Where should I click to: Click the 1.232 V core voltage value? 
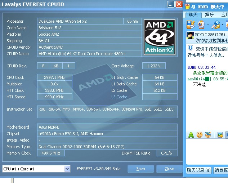pyautogui.click(x=154, y=66)
